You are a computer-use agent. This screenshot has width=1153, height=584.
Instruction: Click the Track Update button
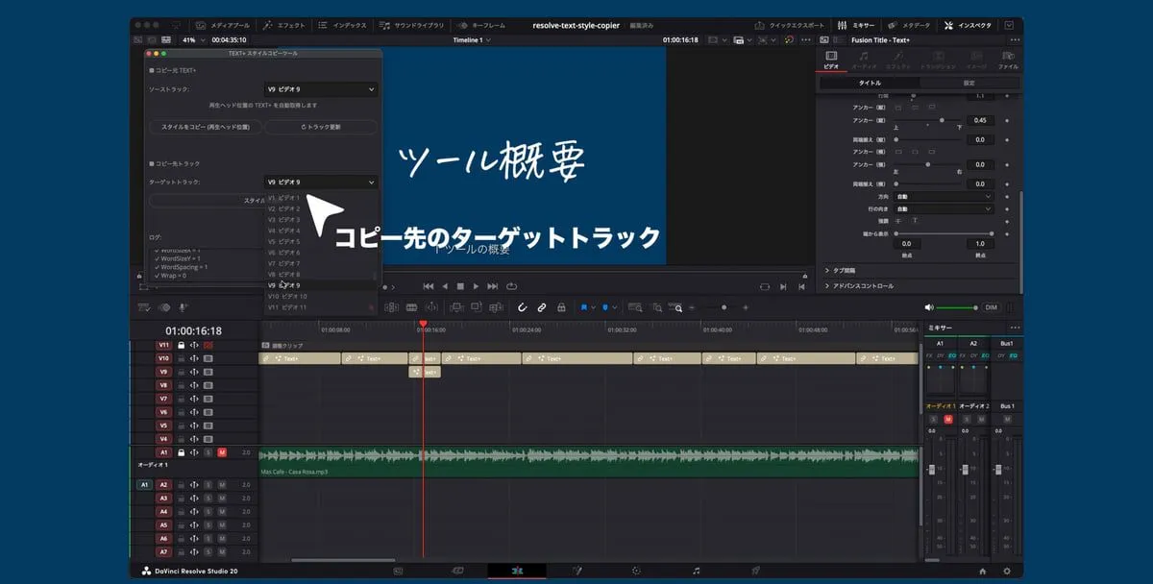pyautogui.click(x=321, y=127)
